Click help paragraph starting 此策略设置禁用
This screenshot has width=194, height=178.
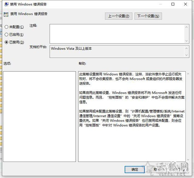[x=131, y=79]
